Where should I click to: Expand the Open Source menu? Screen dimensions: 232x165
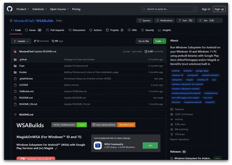59,9
